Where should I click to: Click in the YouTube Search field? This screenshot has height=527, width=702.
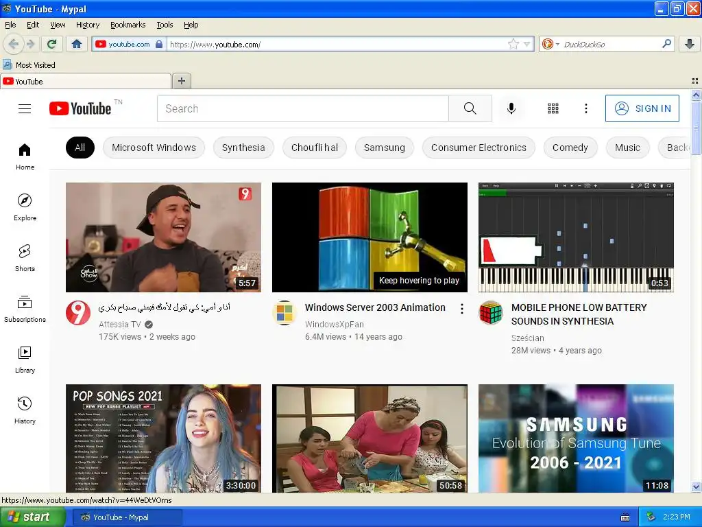pyautogui.click(x=302, y=108)
